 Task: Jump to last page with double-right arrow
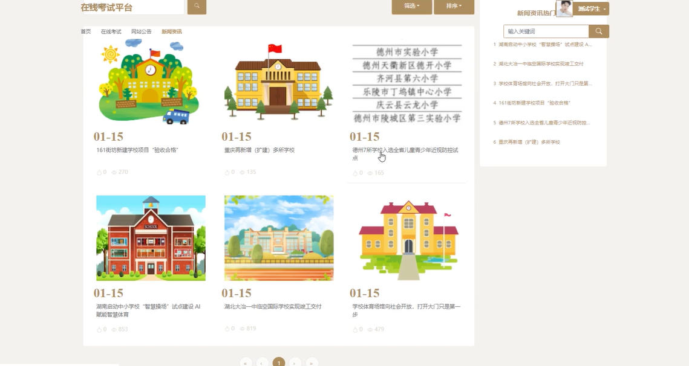pyautogui.click(x=312, y=362)
